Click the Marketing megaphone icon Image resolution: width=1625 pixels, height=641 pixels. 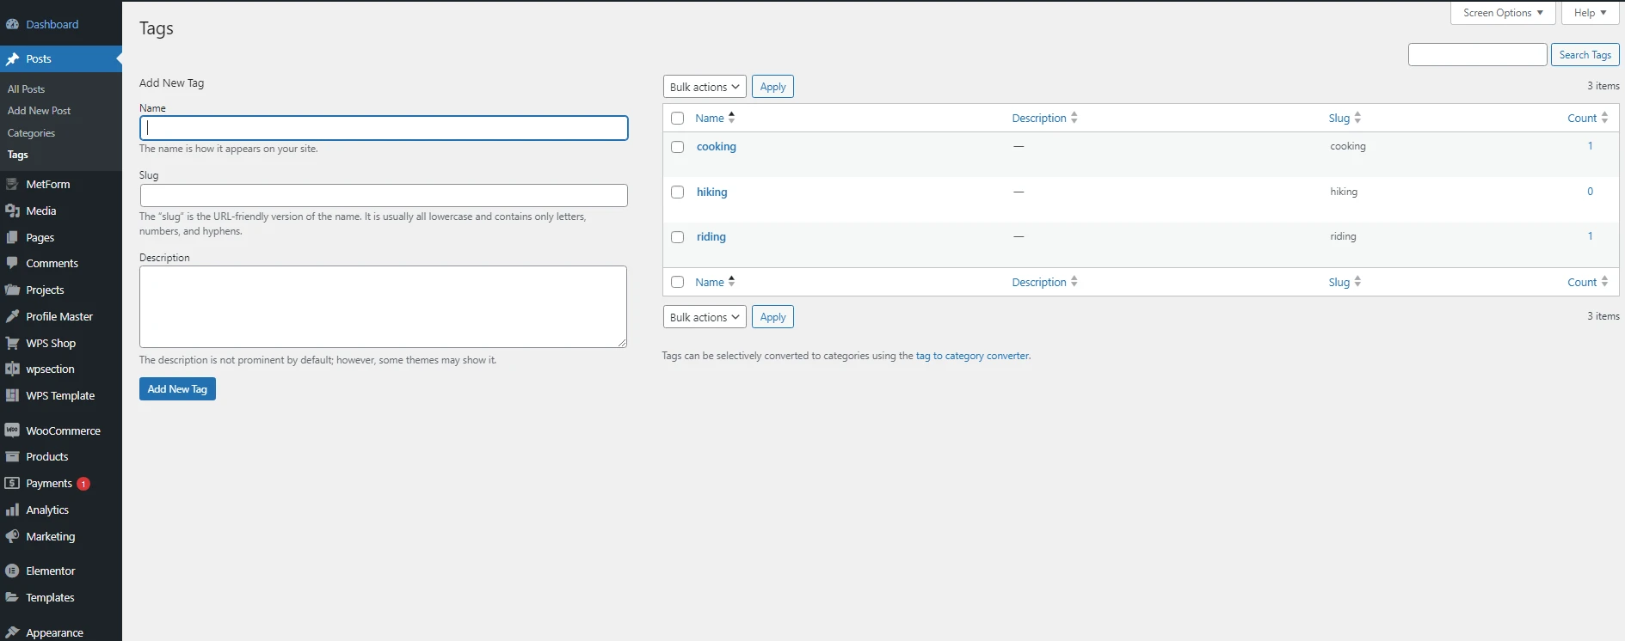12,536
